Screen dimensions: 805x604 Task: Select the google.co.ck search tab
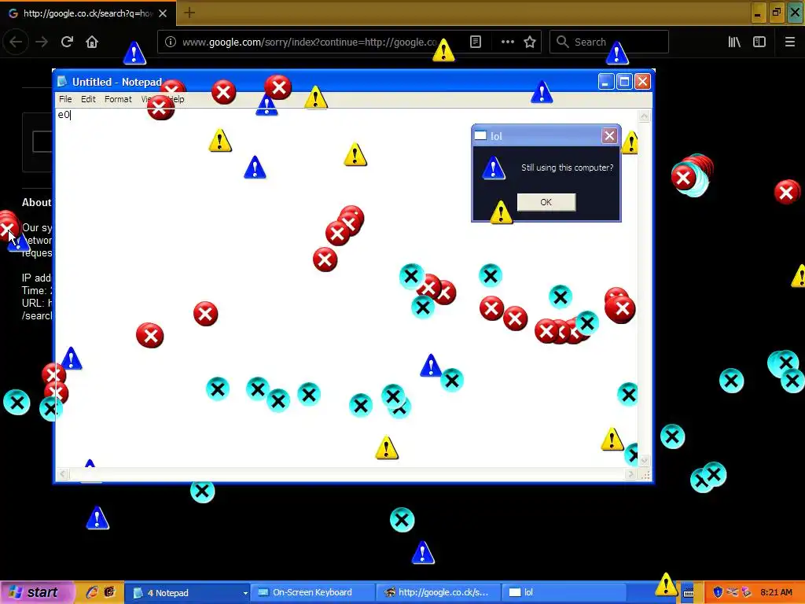click(x=88, y=13)
